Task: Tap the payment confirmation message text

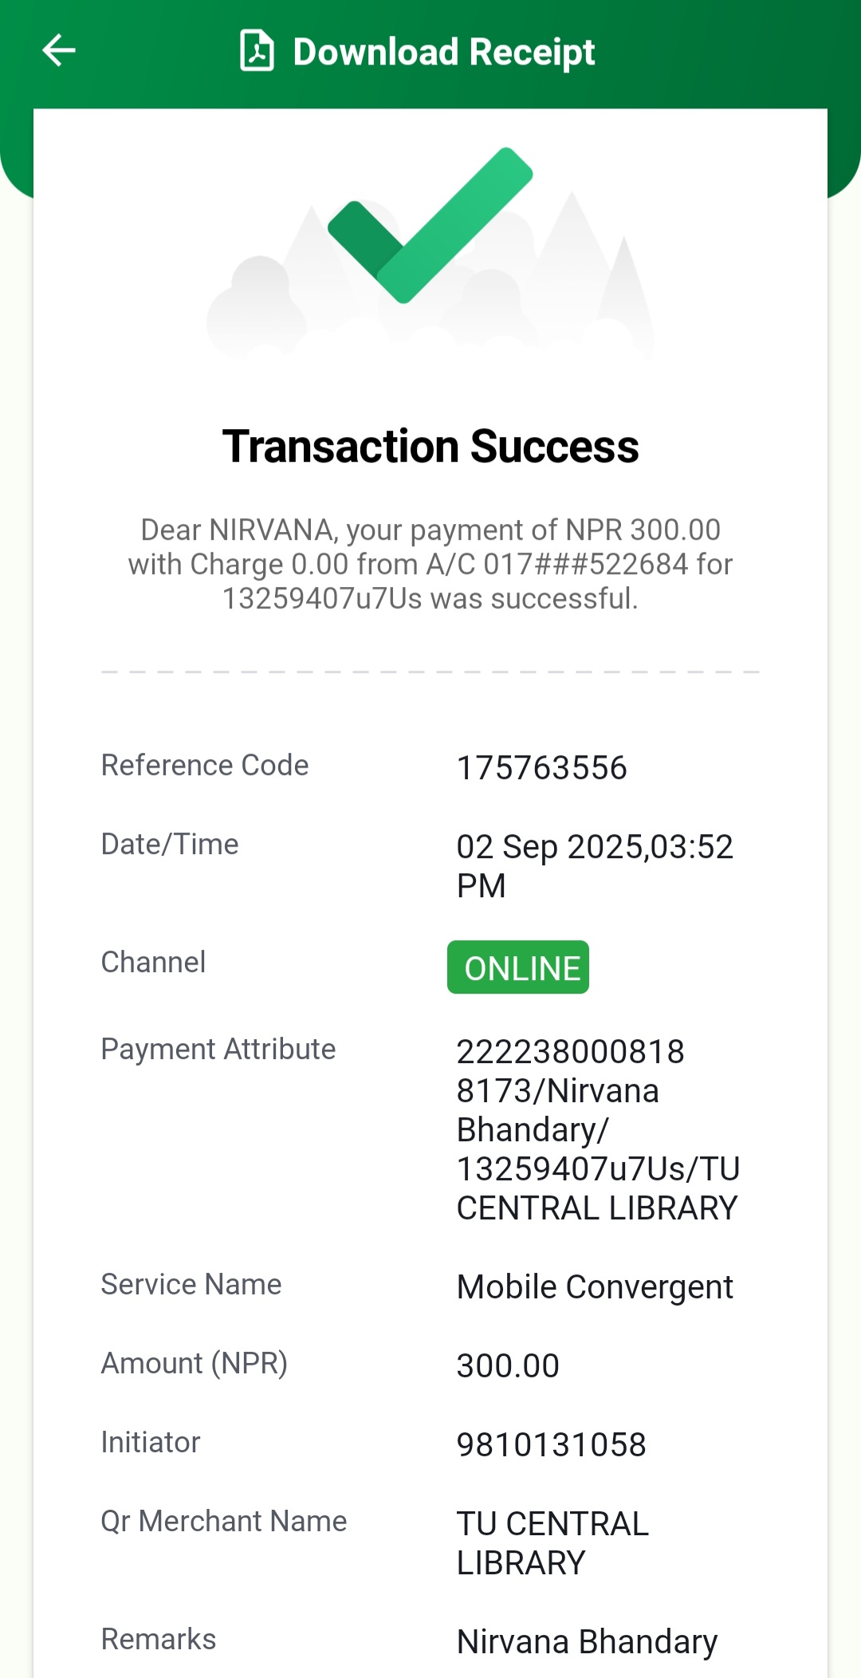Action: click(431, 564)
